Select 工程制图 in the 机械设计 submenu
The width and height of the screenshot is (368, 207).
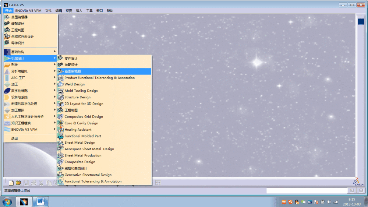coord(105,110)
